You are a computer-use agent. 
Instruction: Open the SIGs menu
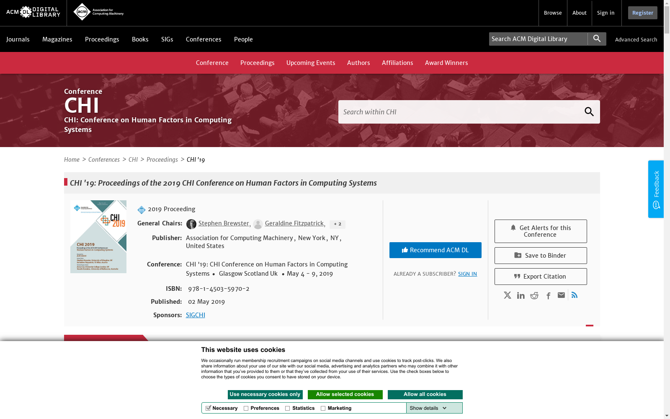click(167, 39)
